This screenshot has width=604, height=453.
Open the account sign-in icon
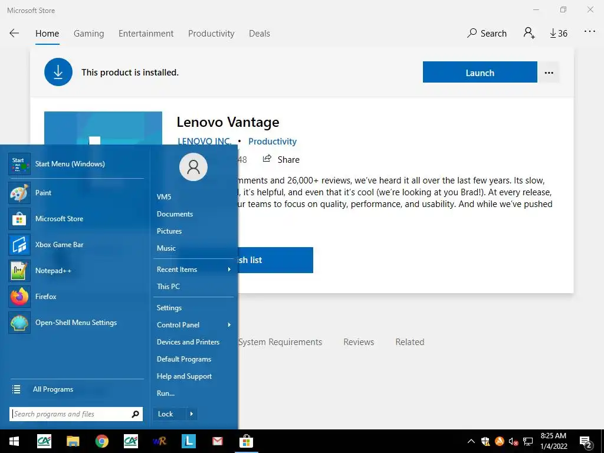coord(529,33)
